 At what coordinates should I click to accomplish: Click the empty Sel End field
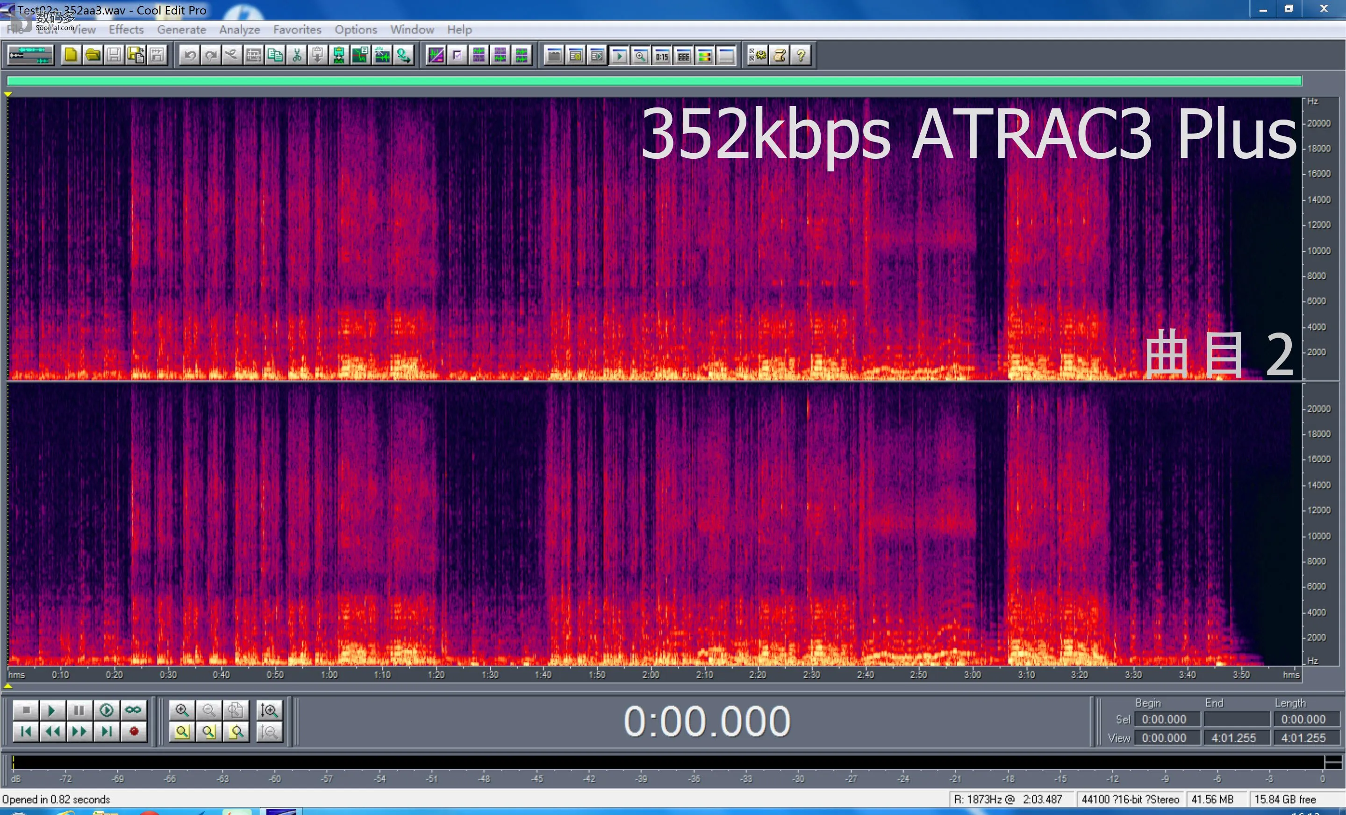tap(1237, 719)
